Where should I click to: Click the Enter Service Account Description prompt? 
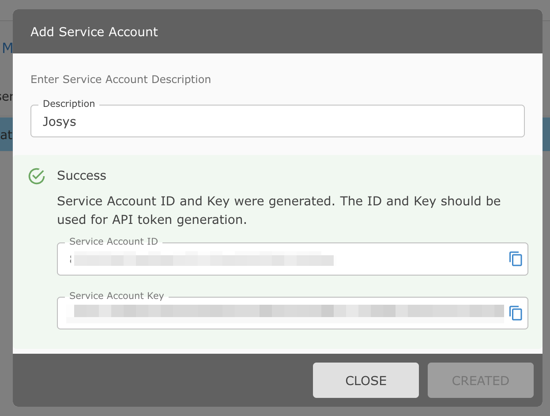coord(121,79)
